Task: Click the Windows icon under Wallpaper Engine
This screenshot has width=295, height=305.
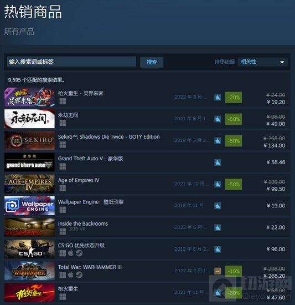Action: (63, 210)
